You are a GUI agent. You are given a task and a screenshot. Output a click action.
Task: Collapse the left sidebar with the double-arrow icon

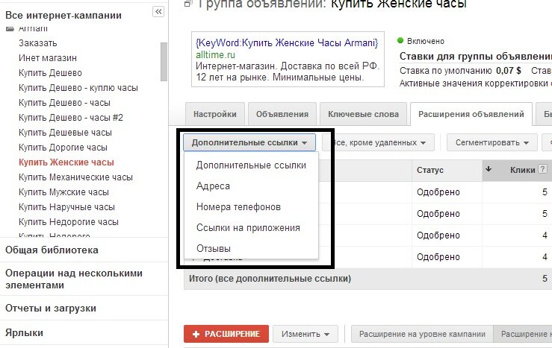pyautogui.click(x=158, y=11)
